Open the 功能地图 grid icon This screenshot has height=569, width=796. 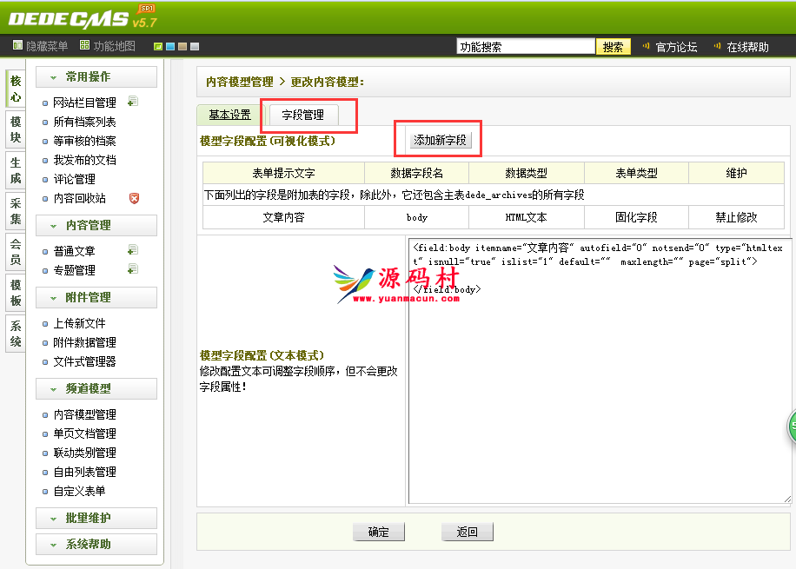[x=84, y=46]
